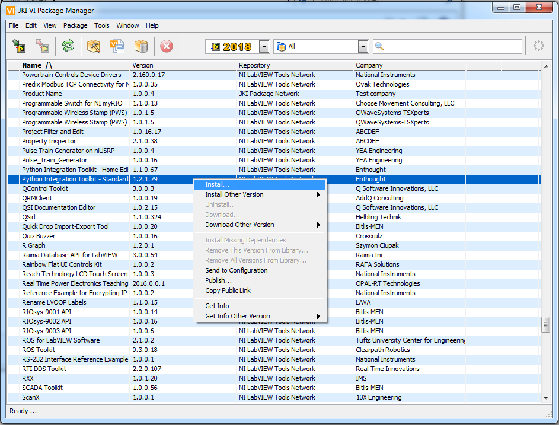Viewport: 559px width, 425px height.
Task: Select the Pulse_Train_Generator package row
Action: 274,161
